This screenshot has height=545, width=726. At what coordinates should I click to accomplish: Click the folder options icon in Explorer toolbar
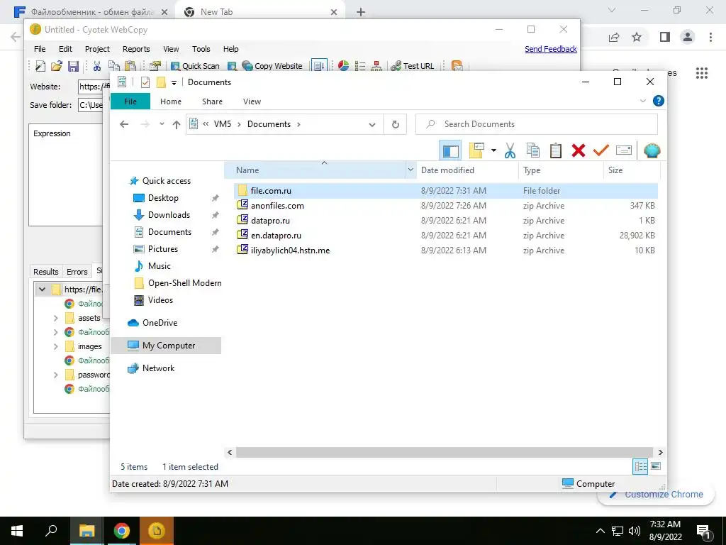point(476,150)
